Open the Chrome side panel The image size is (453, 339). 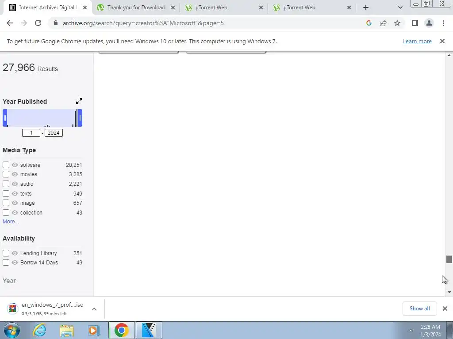click(415, 23)
